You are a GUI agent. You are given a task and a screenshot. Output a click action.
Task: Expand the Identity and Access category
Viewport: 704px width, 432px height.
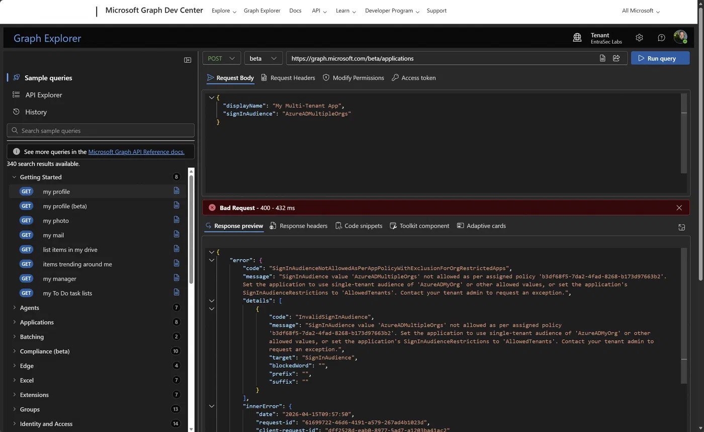14,424
